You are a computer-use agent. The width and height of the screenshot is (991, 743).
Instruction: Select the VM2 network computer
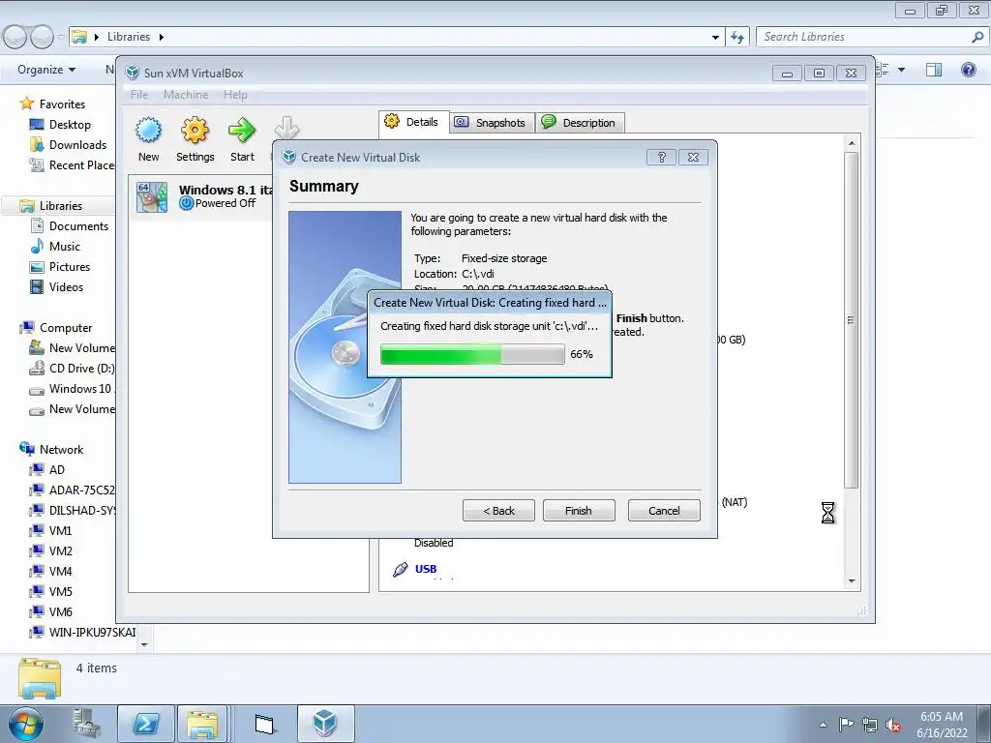pyautogui.click(x=60, y=550)
